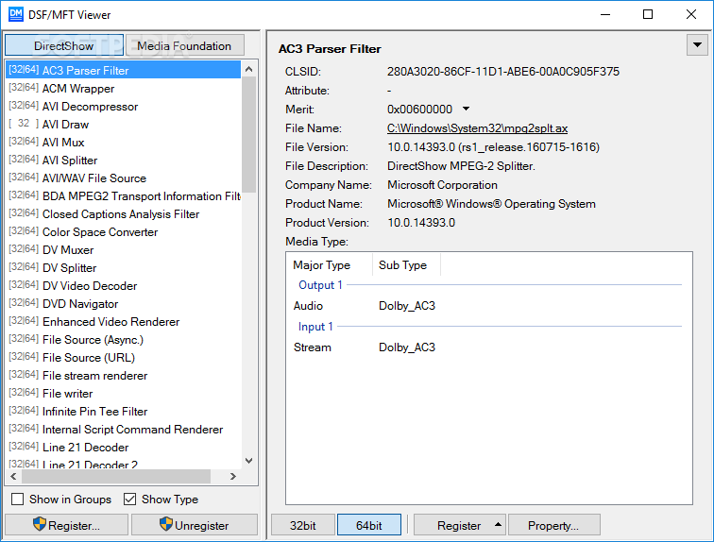The image size is (714, 542).
Task: Select File stream renderer filter
Action: tap(123, 376)
